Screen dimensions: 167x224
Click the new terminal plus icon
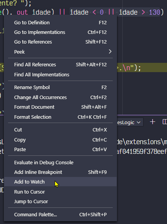pos(153,122)
